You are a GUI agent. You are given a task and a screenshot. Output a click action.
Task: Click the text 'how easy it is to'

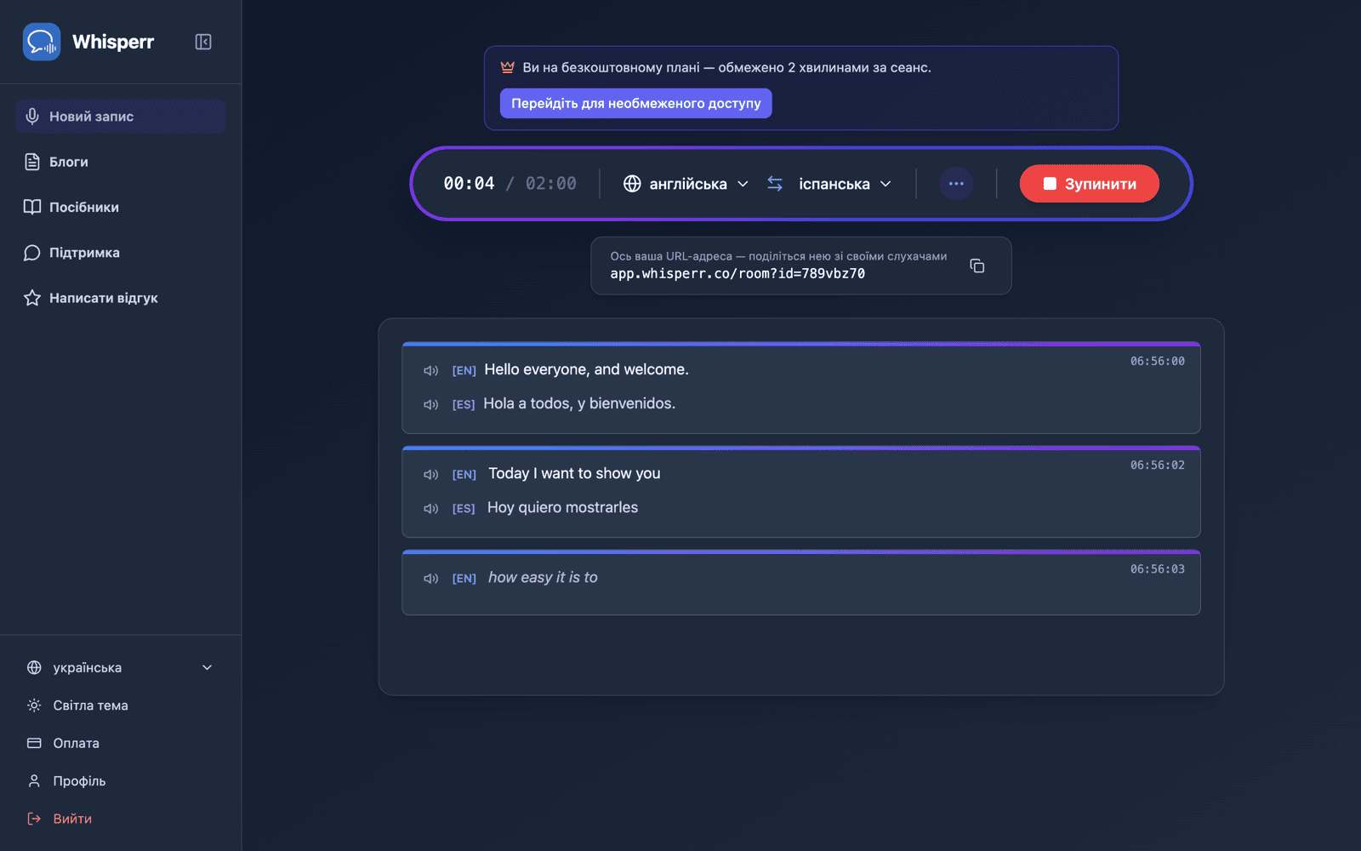543,577
